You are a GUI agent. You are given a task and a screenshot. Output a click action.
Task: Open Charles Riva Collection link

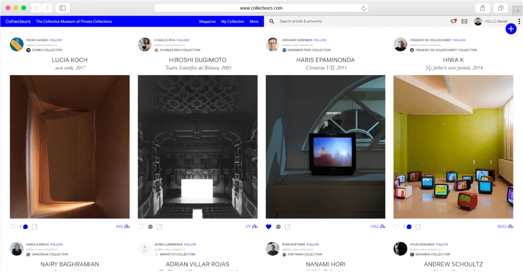[180, 50]
